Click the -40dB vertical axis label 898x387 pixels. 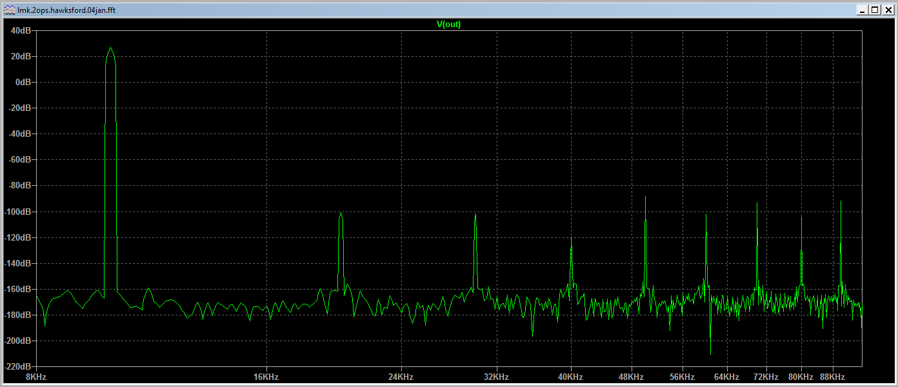(x=19, y=134)
